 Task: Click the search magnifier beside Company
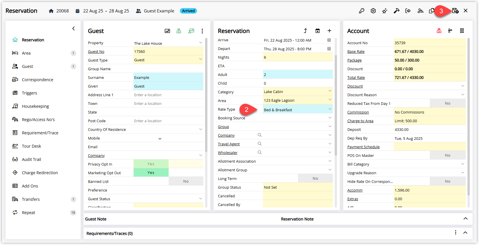[259, 135]
